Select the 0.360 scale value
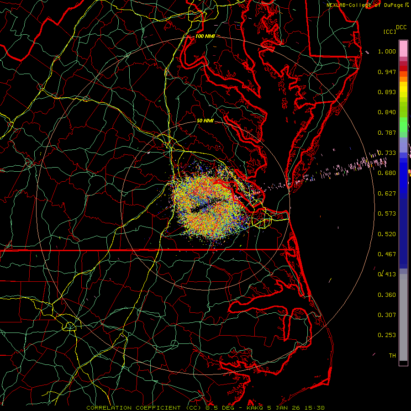Screen dimensions: 411x411 pyautogui.click(x=387, y=295)
